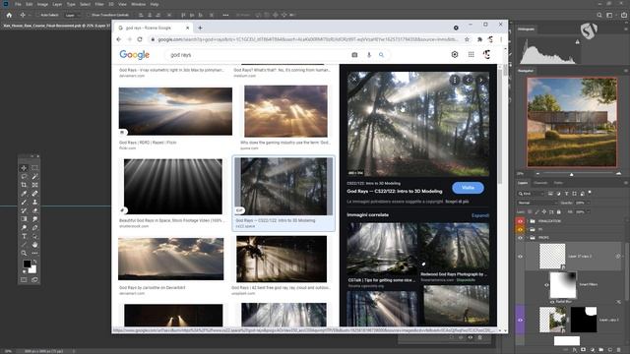Select the Healing Brush tool
This screenshot has height=354, width=630.
(34, 194)
